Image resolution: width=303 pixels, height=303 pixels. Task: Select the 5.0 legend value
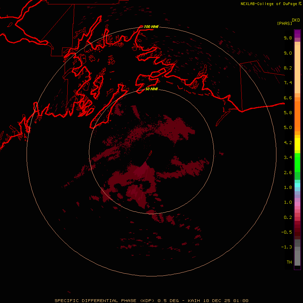pyautogui.click(x=288, y=128)
